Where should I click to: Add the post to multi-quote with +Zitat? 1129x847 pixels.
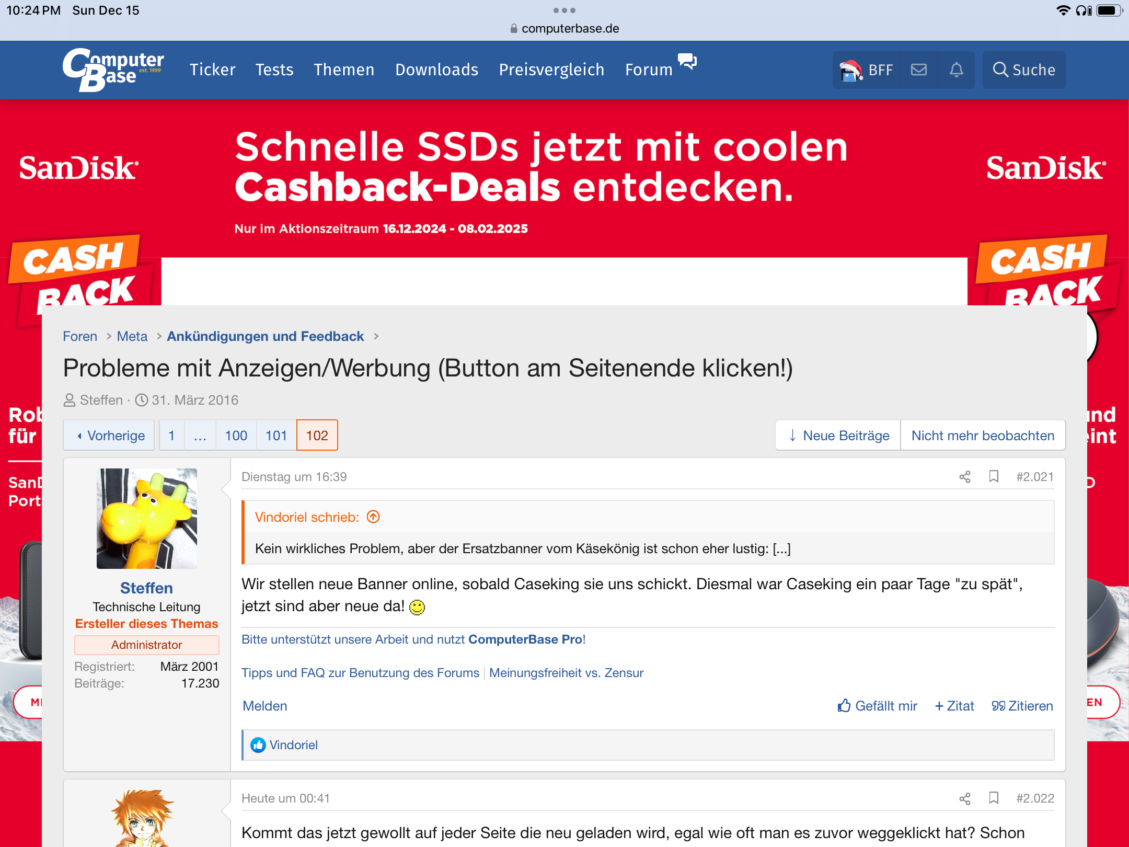coord(954,706)
